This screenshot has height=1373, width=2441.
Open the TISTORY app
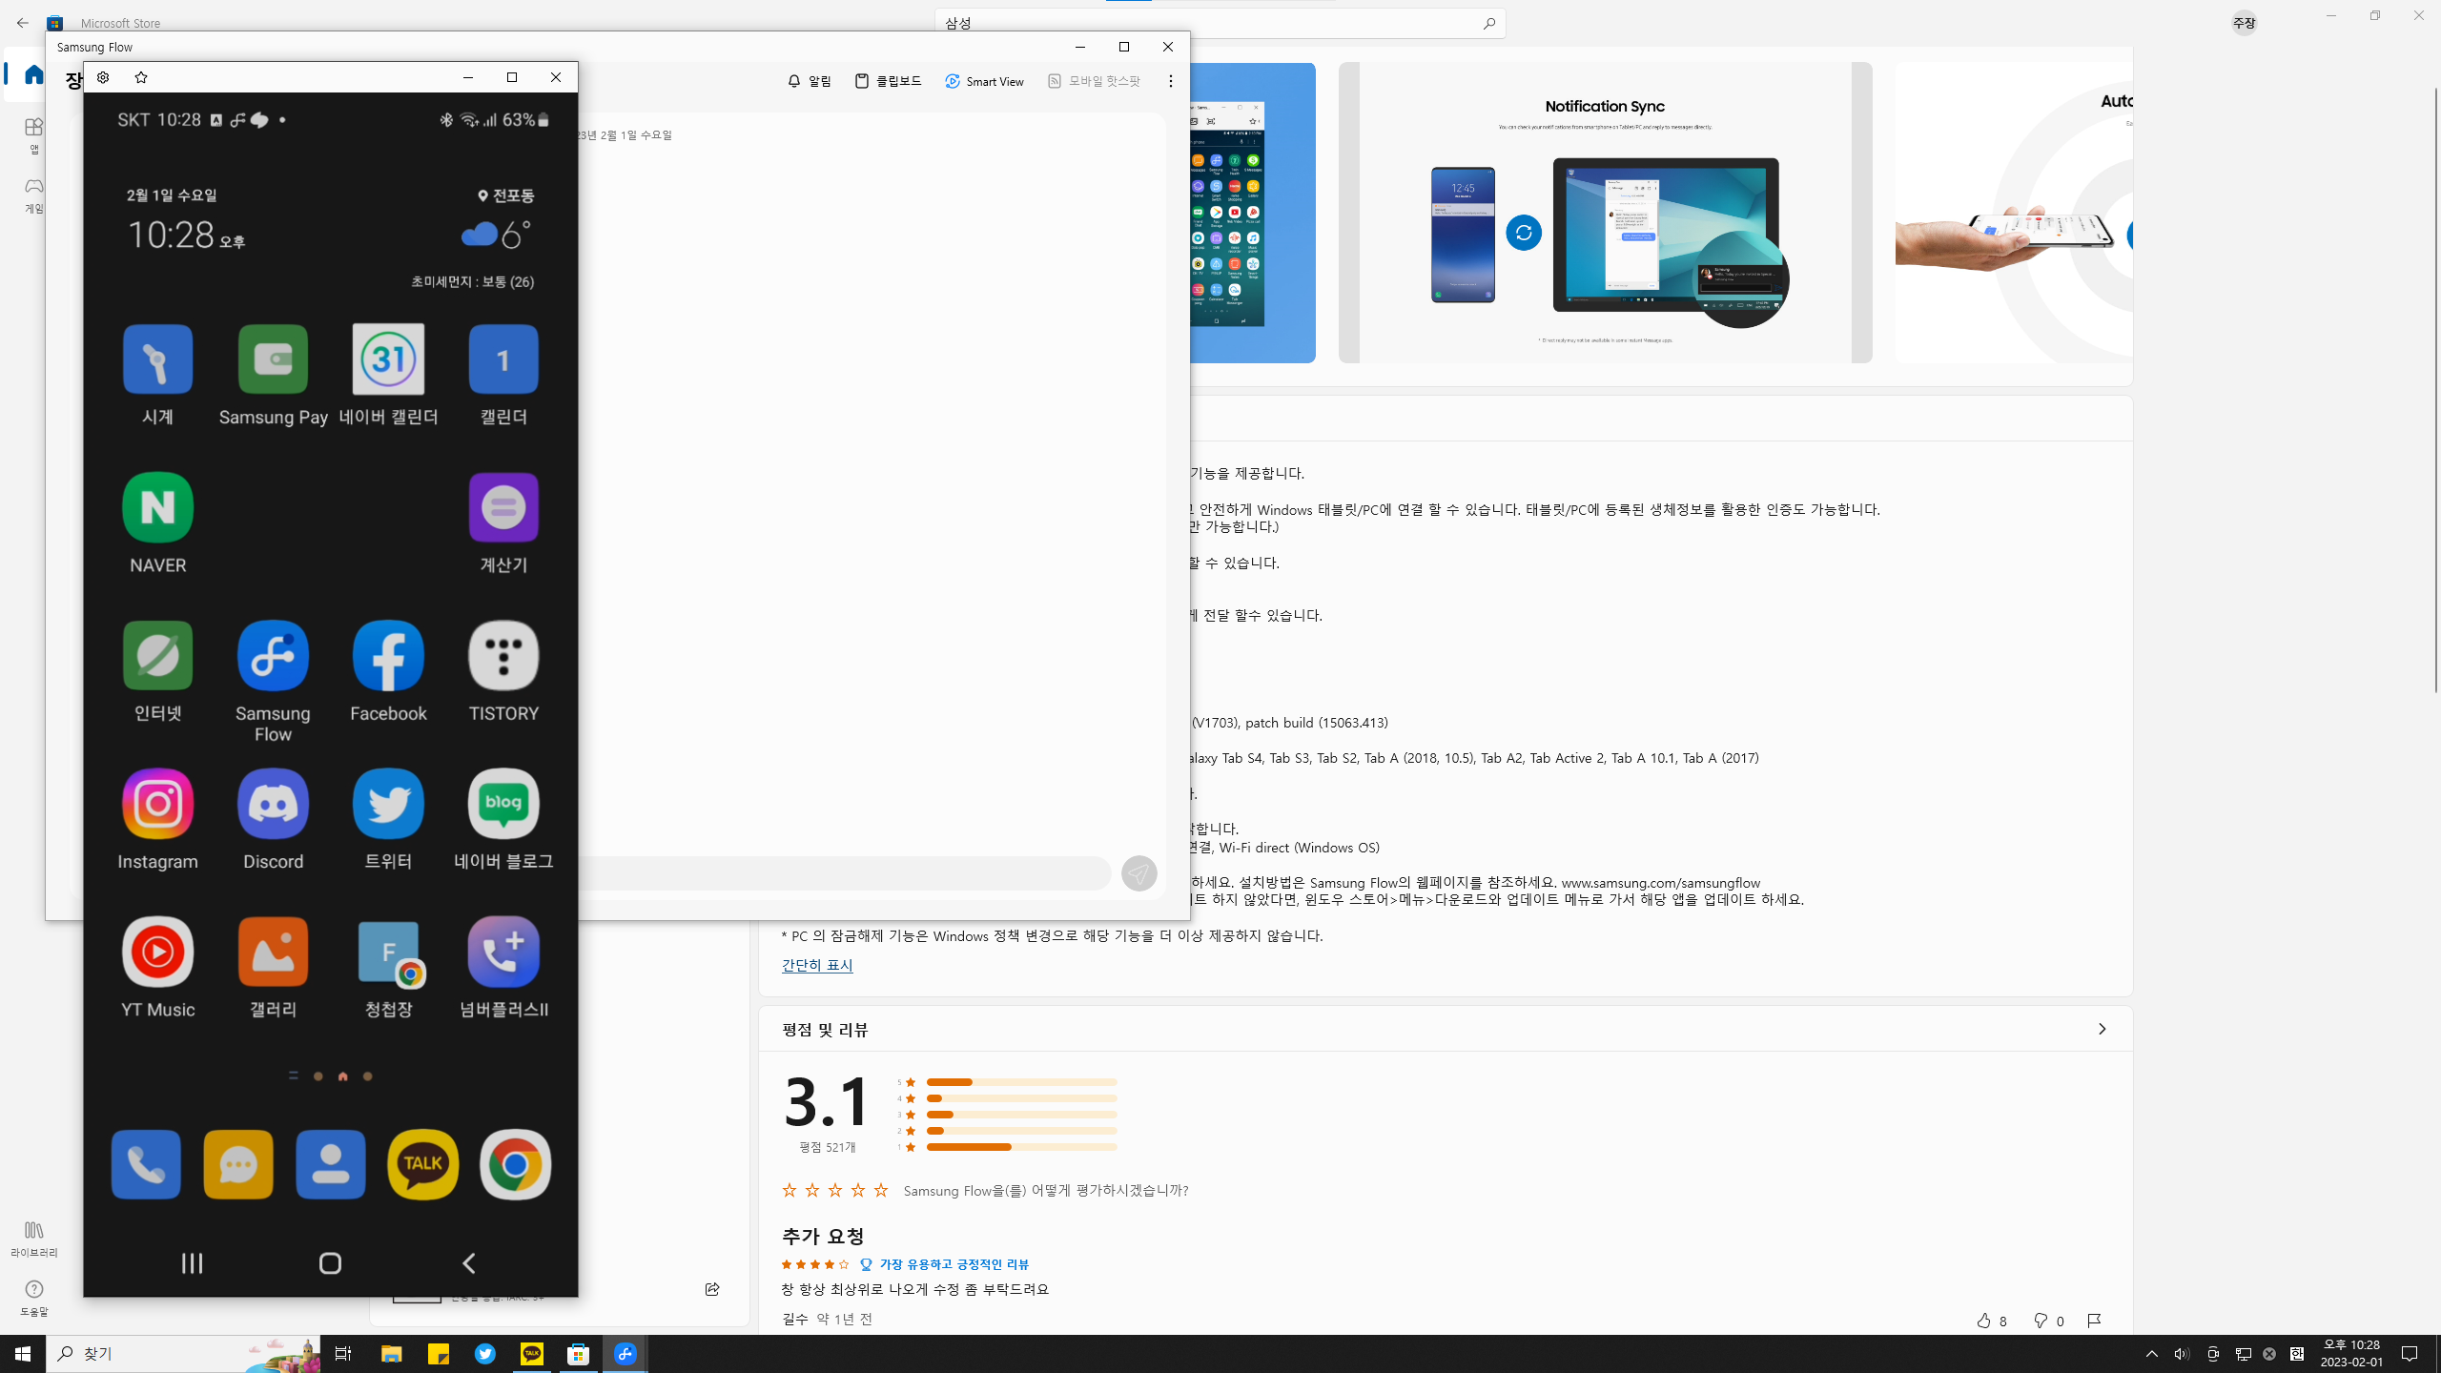click(503, 656)
